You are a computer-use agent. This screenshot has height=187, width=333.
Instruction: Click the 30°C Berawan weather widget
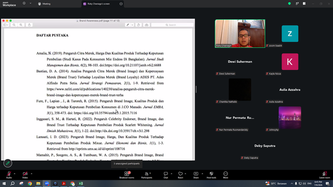tap(276, 183)
